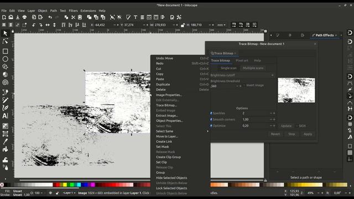Select the Rectangle tool
Screen dimensions: 354x199
(x=5, y=51)
